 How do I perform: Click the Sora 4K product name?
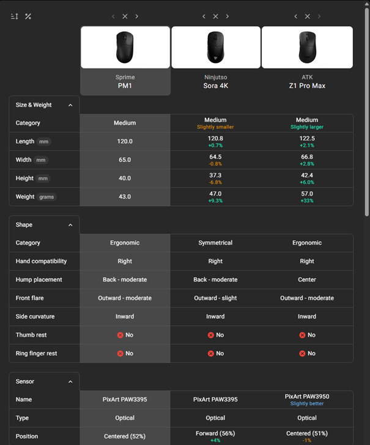(x=215, y=86)
